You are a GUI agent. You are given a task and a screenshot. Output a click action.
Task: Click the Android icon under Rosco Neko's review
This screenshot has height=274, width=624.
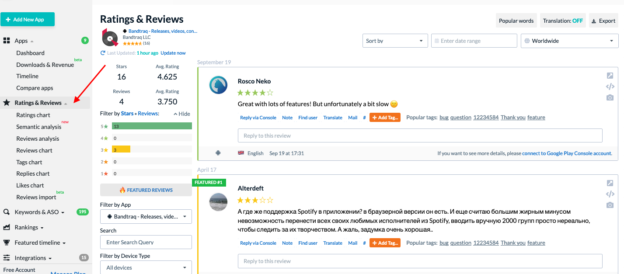[218, 153]
